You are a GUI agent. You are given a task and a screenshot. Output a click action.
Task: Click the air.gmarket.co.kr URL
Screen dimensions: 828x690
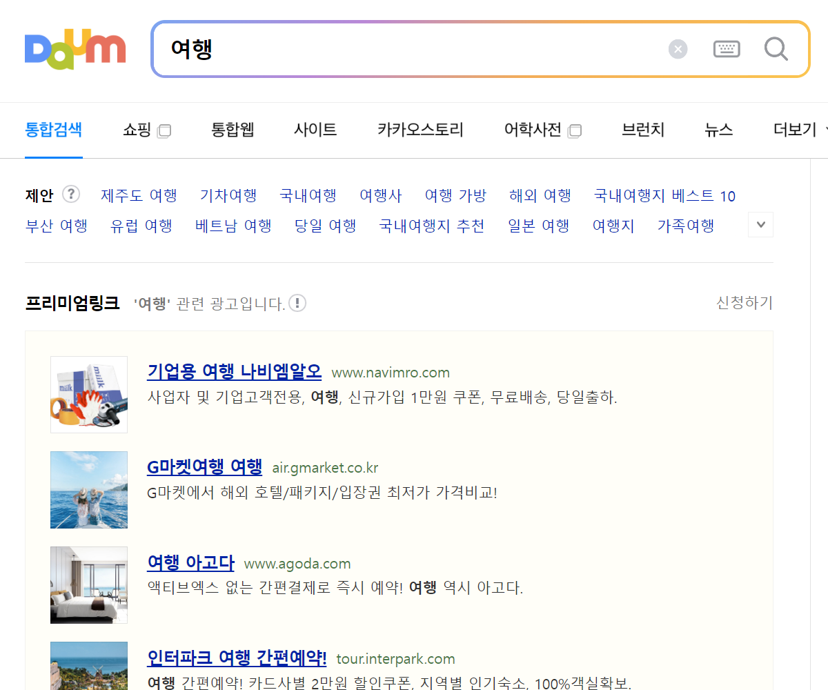(326, 468)
